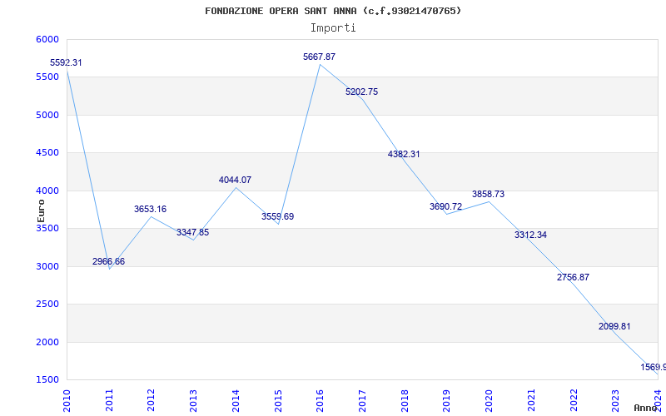Screen dimensions: 666x416
Task: Click the Euro y-axis title
Action: [x=41, y=209]
